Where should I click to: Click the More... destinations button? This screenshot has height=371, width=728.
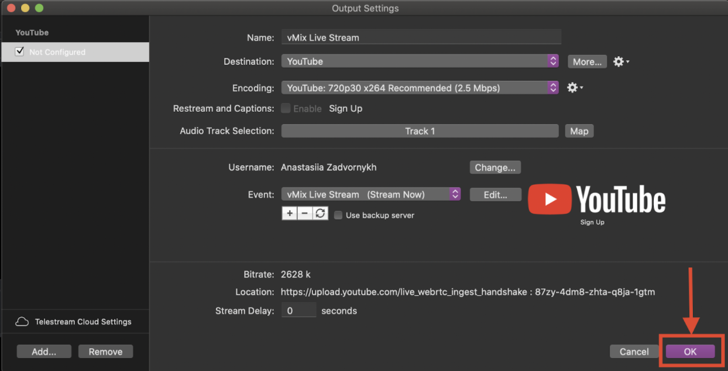click(587, 61)
